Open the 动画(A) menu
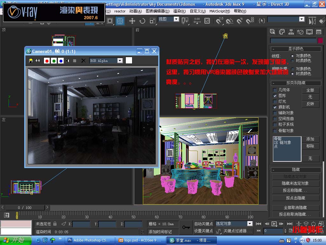The image size is (326, 245). click(x=135, y=11)
